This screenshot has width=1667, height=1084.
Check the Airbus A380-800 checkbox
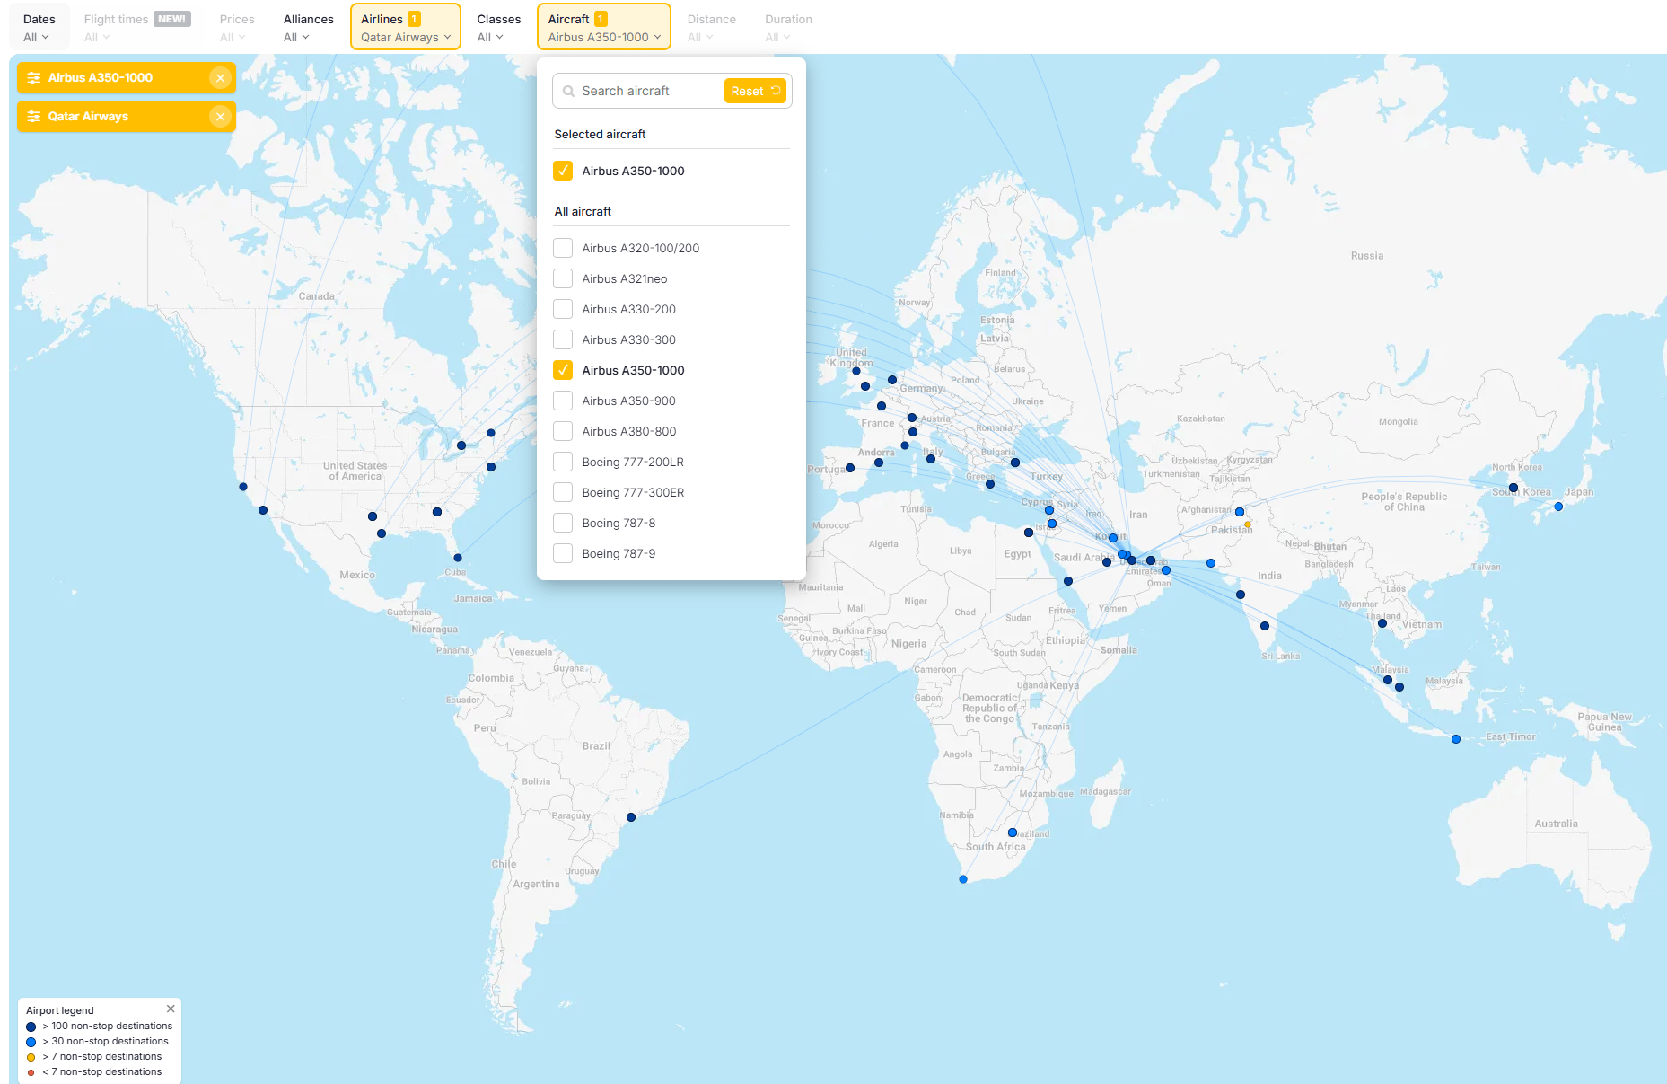563,432
